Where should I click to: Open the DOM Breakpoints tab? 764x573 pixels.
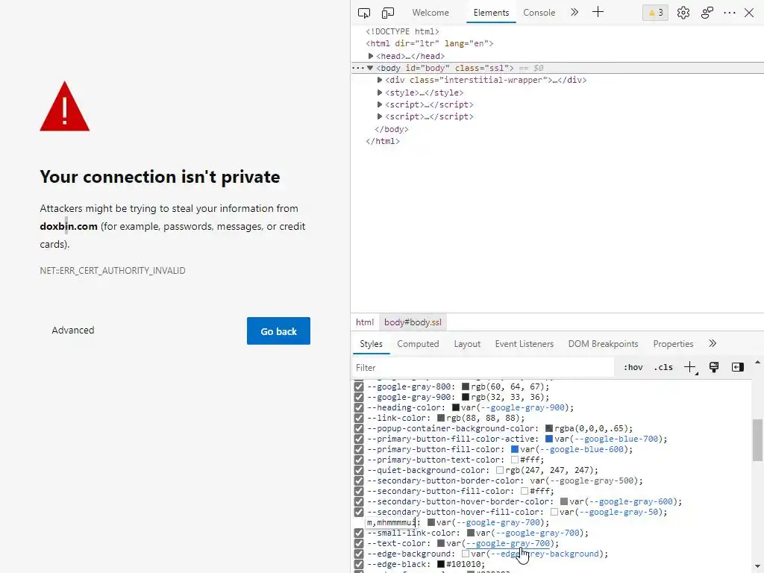(603, 343)
